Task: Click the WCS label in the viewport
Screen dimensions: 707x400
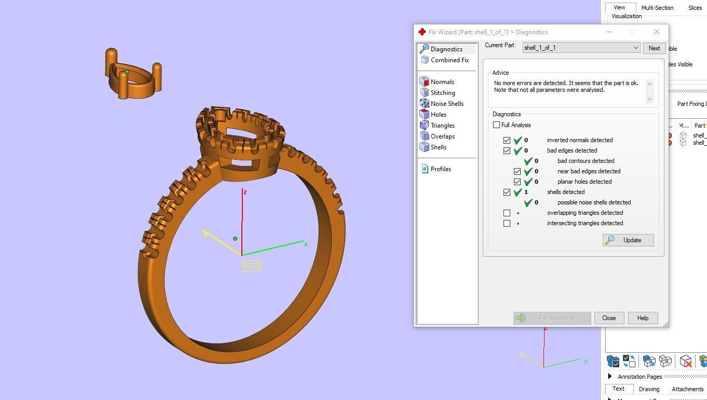Action: pyautogui.click(x=251, y=266)
